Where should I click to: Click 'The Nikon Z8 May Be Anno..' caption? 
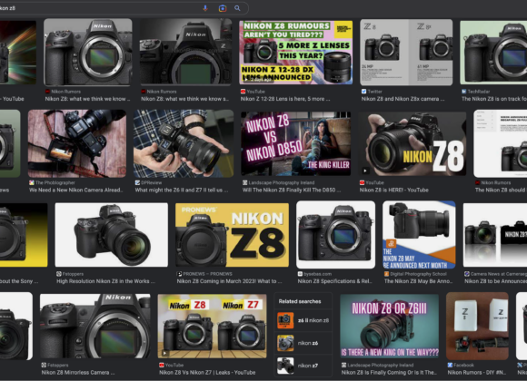[x=418, y=281]
